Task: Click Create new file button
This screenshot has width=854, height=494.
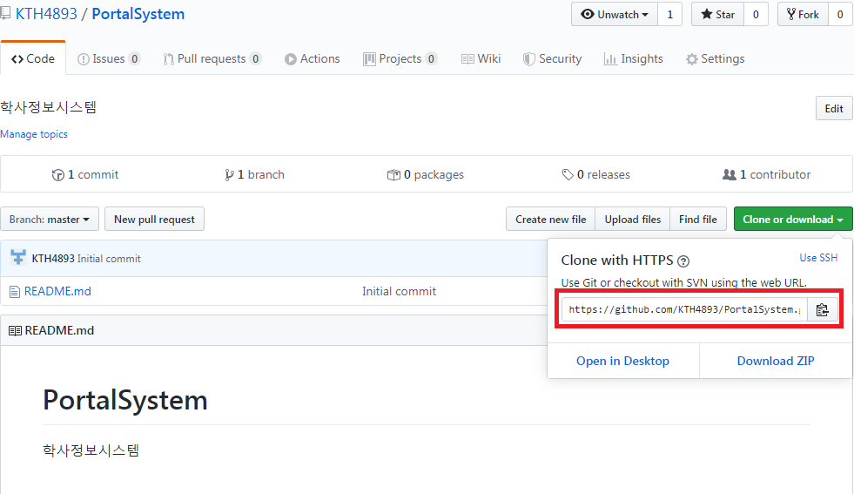Action: [551, 220]
